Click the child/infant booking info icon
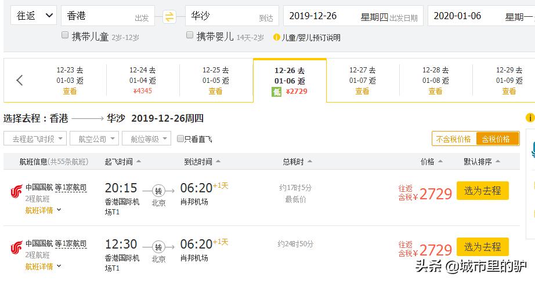This screenshot has width=535, height=281. point(276,38)
